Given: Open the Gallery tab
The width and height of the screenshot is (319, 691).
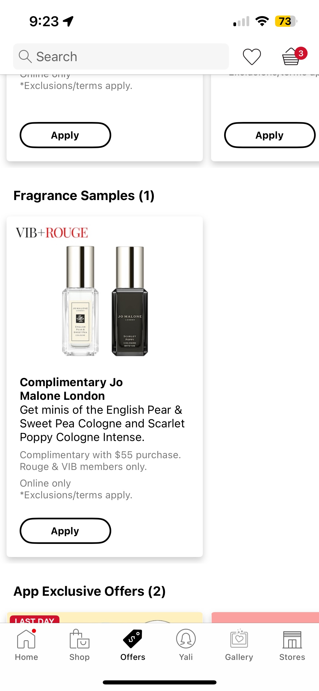Looking at the screenshot, I should (239, 645).
